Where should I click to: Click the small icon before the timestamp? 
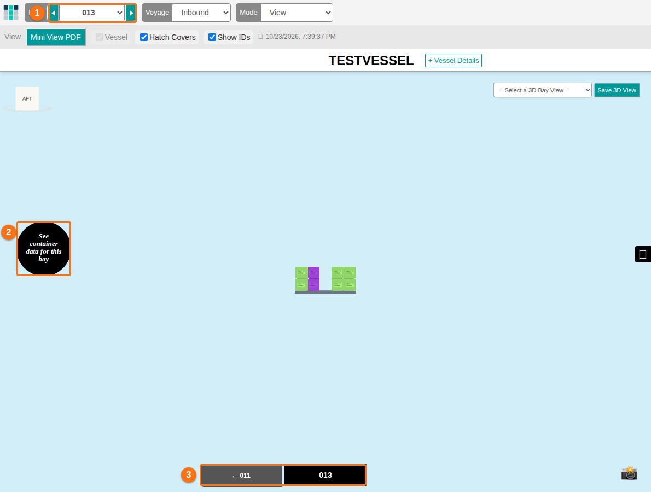pos(261,37)
